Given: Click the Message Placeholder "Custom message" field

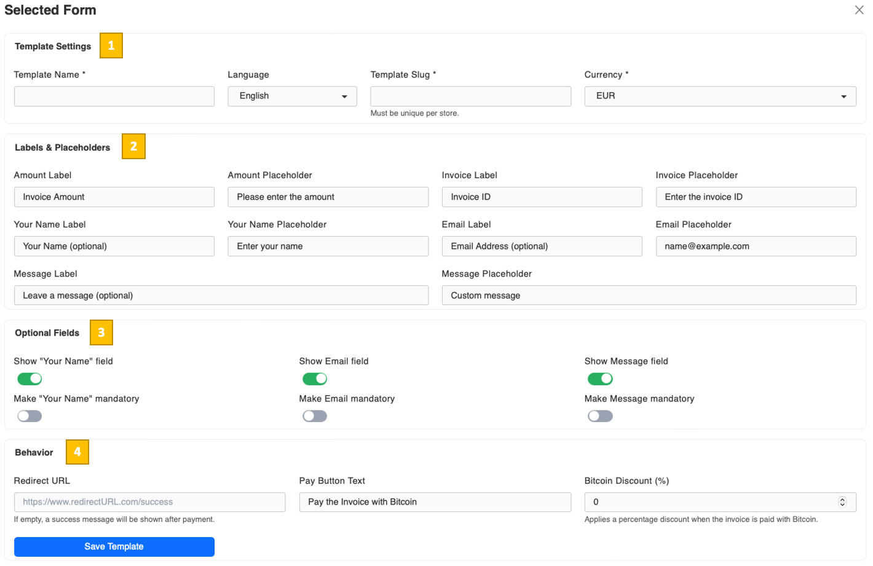Looking at the screenshot, I should coord(649,295).
